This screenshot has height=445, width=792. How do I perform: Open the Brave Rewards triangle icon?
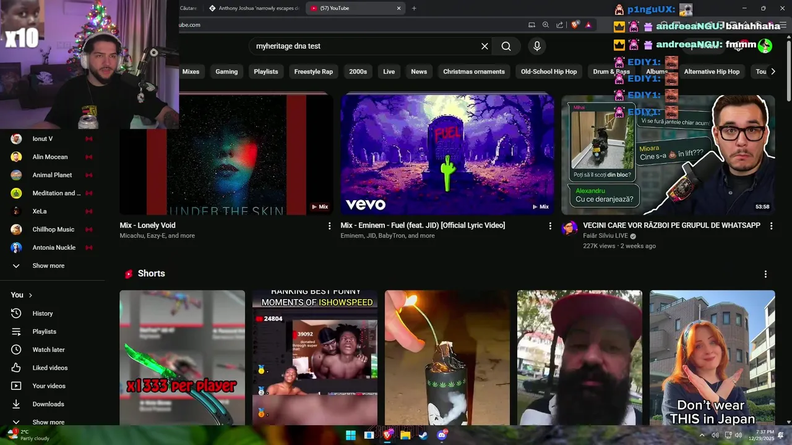click(588, 25)
